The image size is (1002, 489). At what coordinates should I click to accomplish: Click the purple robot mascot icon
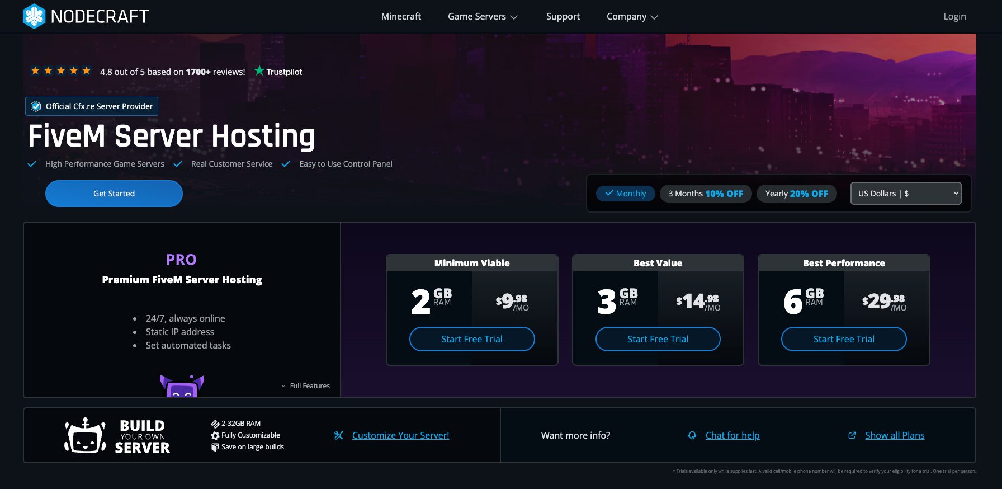click(x=182, y=386)
